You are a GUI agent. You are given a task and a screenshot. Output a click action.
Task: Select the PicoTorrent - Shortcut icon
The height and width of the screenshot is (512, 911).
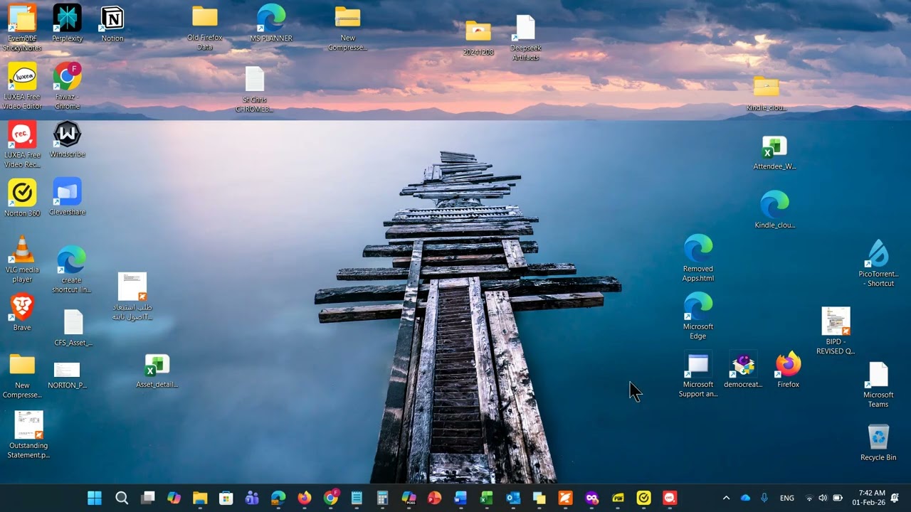click(878, 264)
